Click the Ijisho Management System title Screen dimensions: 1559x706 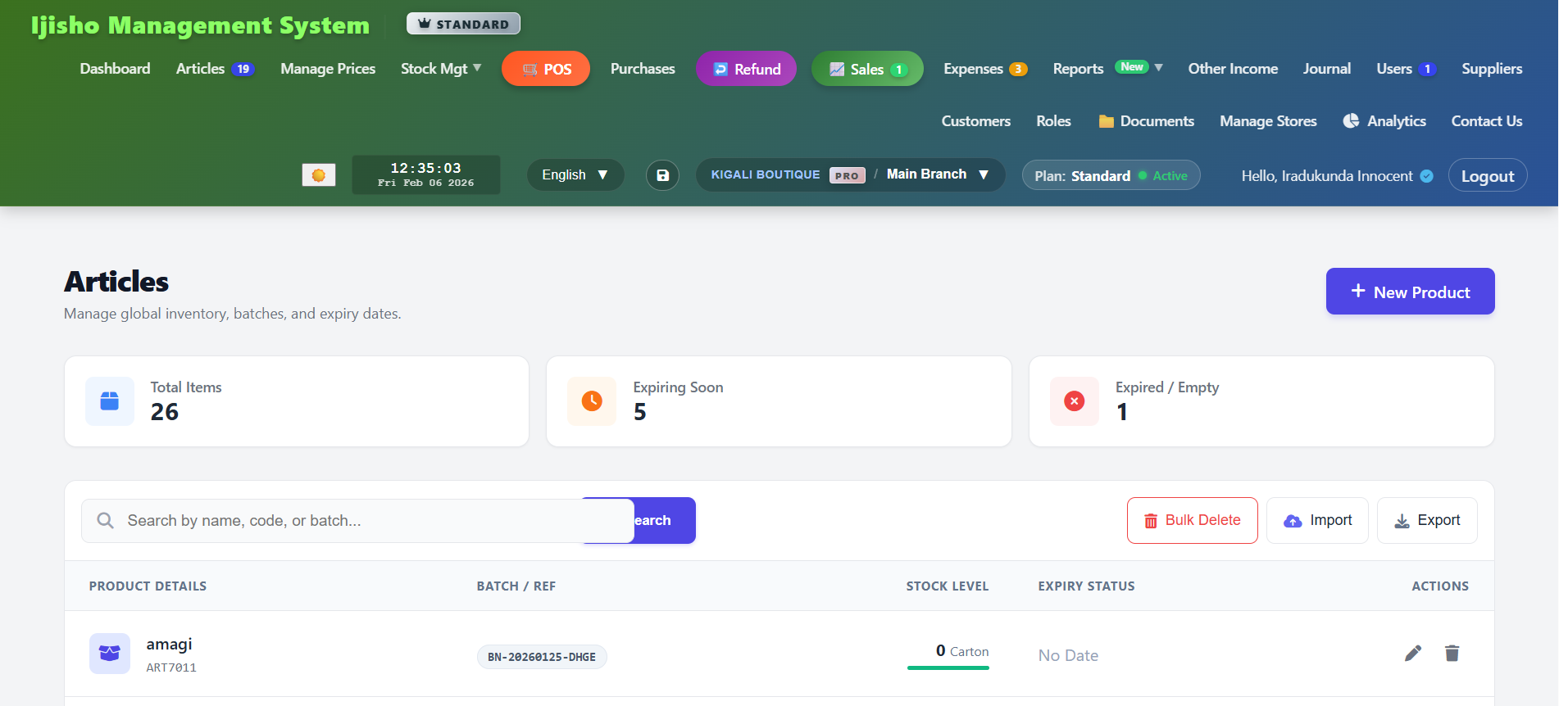coord(200,25)
